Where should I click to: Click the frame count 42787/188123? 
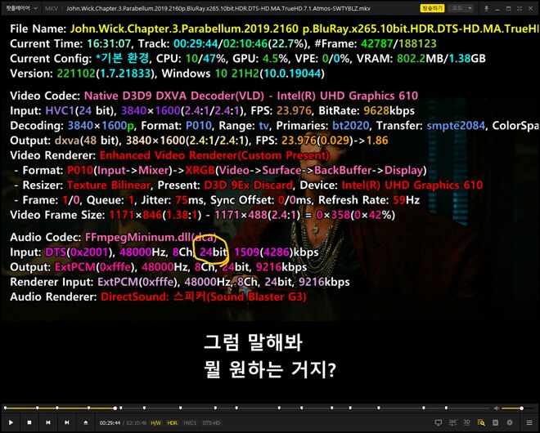[398, 43]
